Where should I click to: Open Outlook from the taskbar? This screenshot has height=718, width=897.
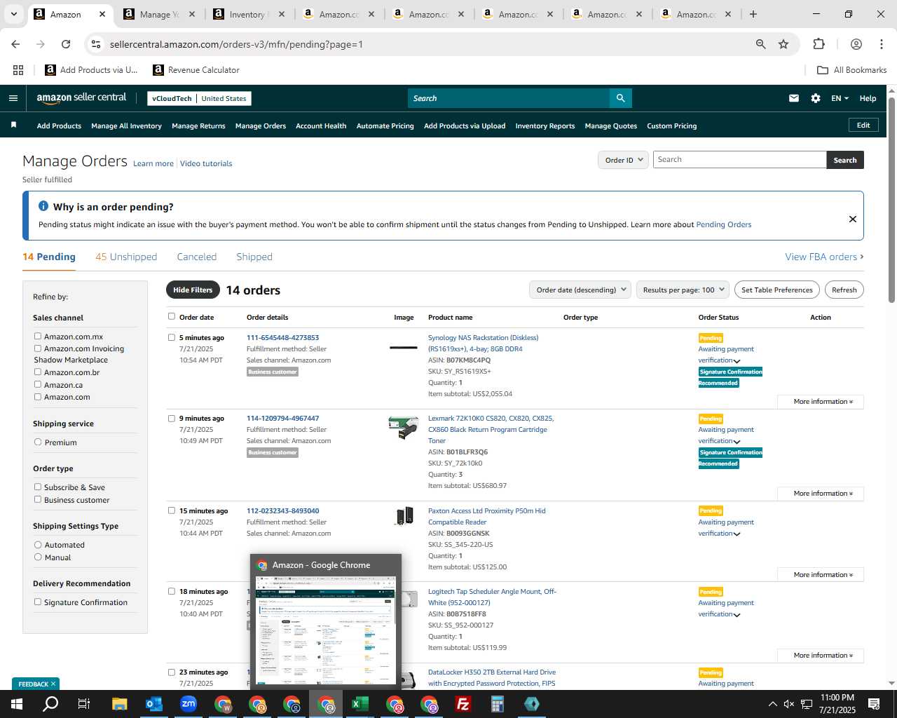click(x=153, y=704)
